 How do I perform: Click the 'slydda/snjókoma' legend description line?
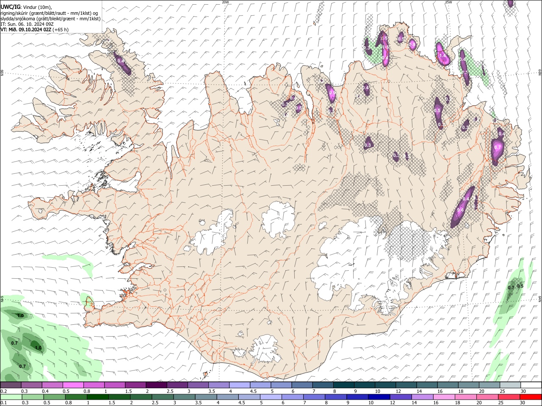(x=50, y=19)
